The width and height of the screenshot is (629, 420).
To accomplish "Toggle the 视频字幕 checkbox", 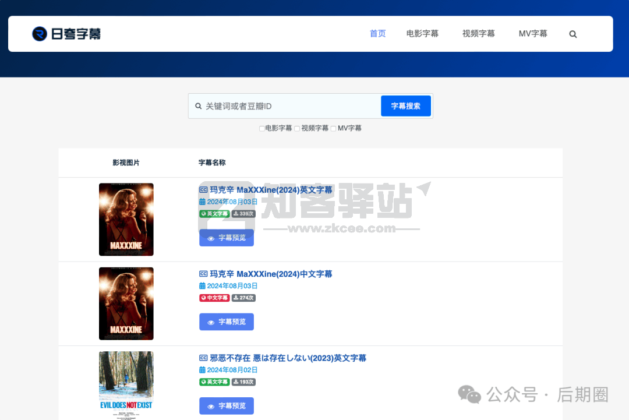I will [297, 129].
